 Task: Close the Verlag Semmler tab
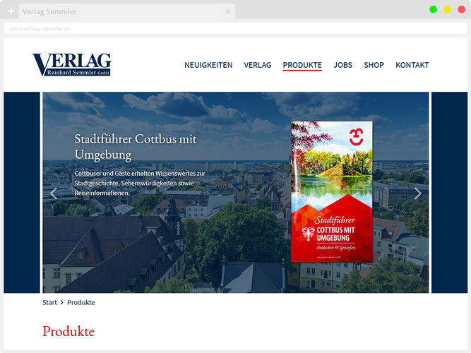(228, 12)
